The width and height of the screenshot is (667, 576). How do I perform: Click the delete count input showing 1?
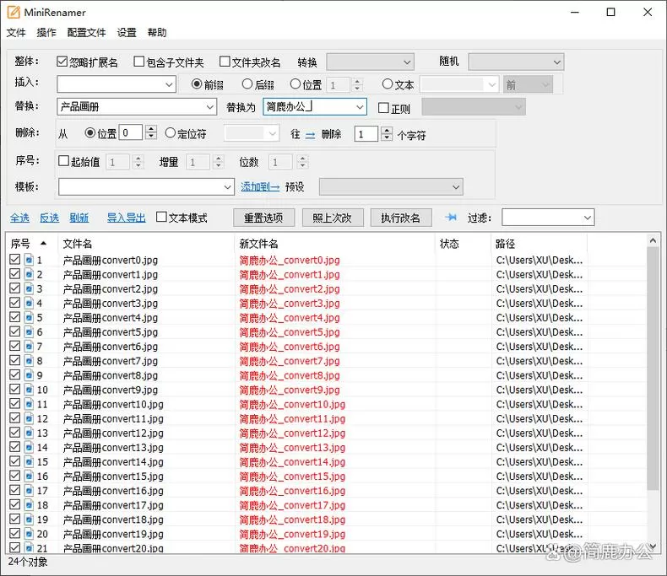tap(366, 134)
